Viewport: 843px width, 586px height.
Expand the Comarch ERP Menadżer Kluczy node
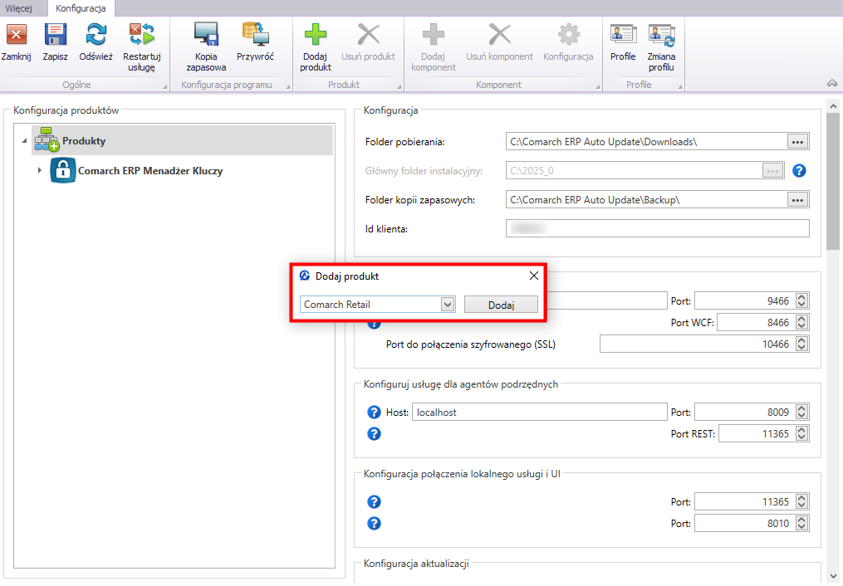(x=39, y=170)
